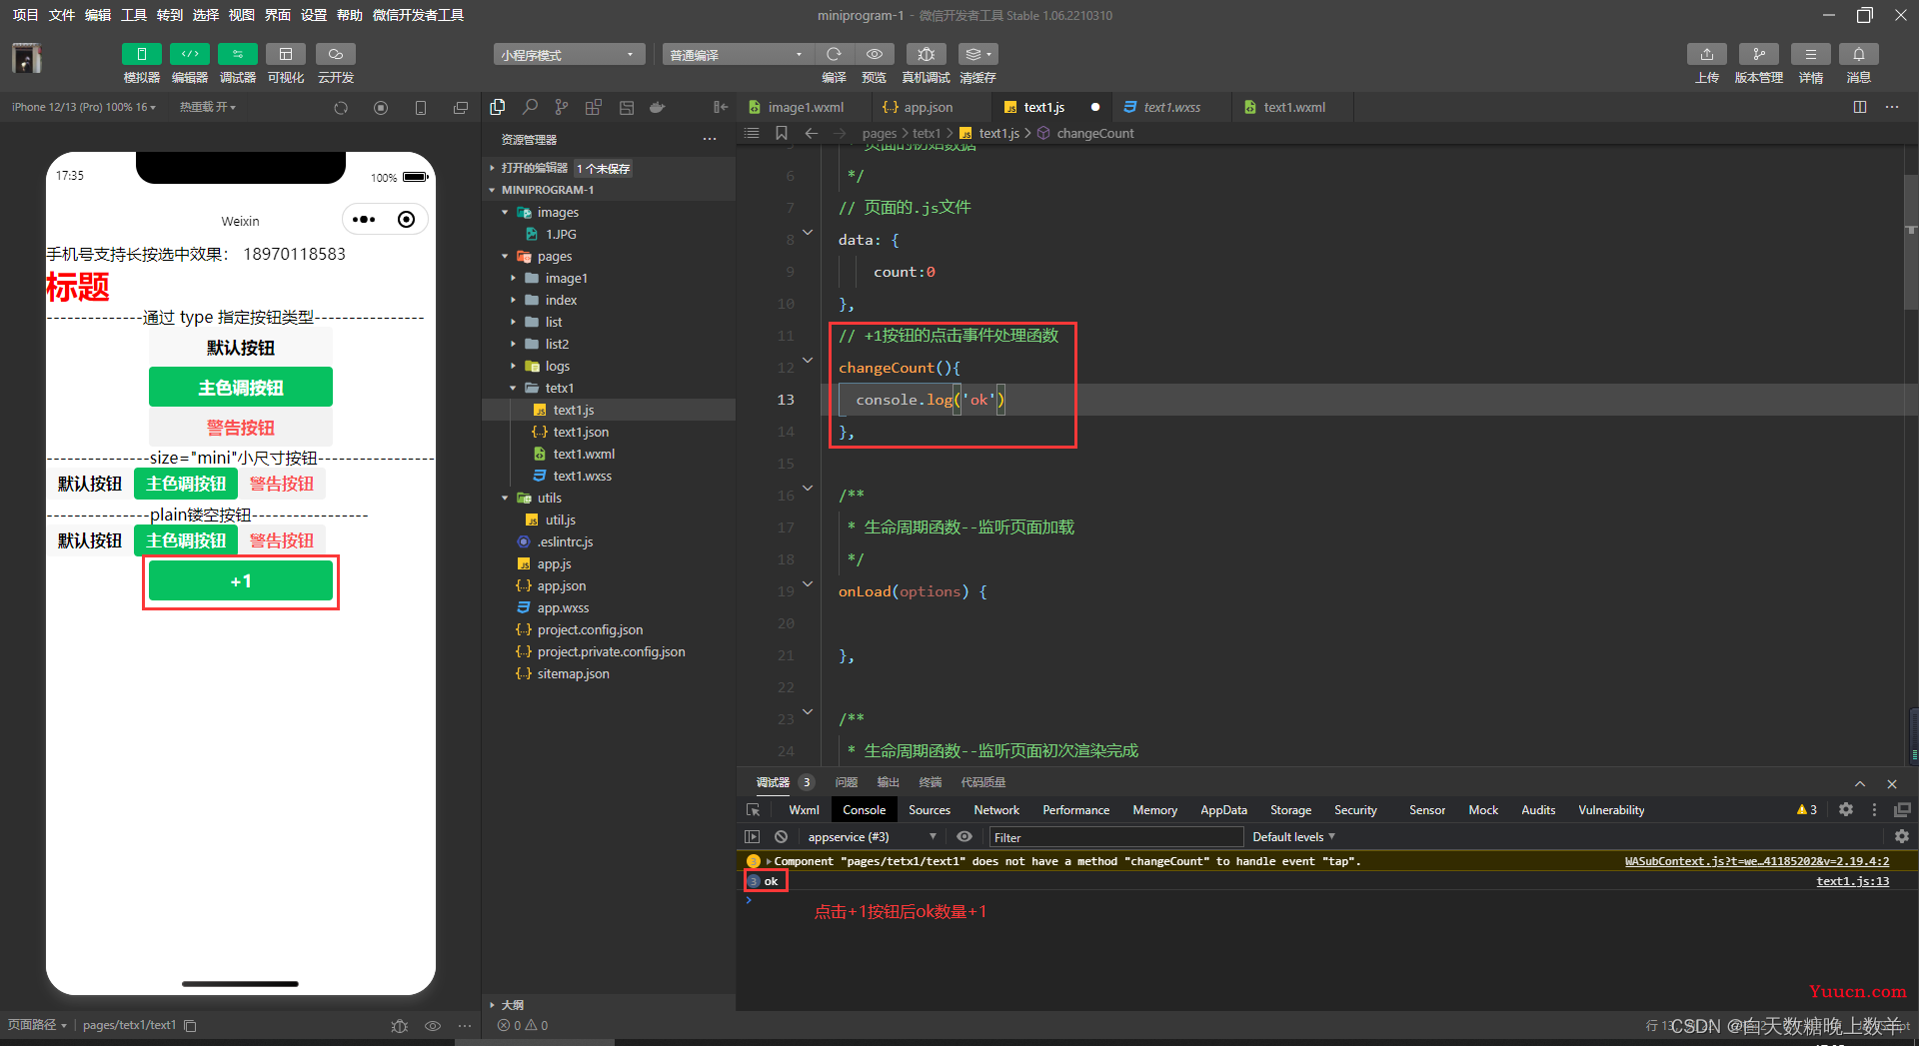Split the editor view
This screenshot has width=1919, height=1046.
(x=1860, y=107)
